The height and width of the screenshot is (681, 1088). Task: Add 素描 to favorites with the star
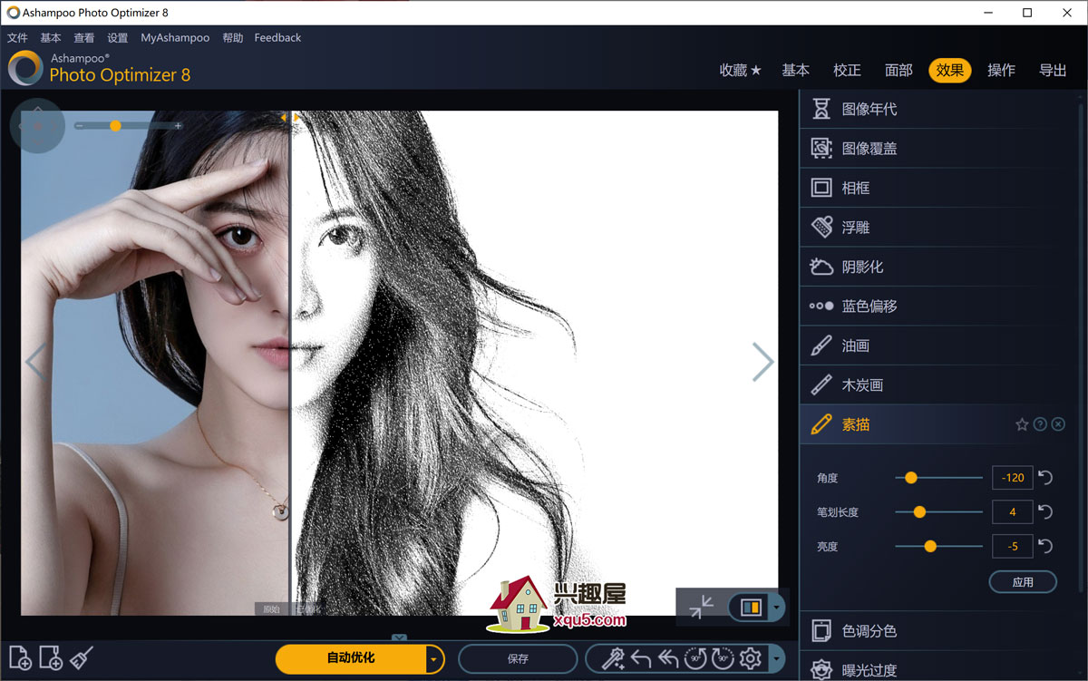1022,424
